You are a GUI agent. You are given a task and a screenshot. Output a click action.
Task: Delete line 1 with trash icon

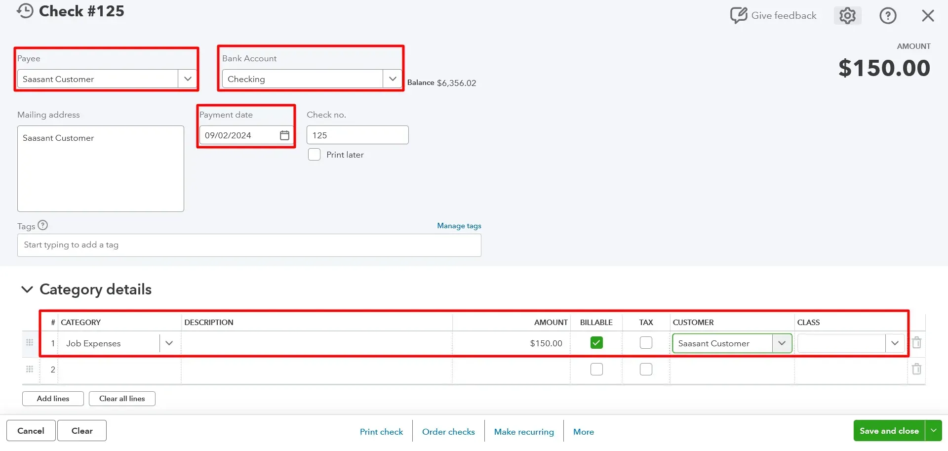916,343
